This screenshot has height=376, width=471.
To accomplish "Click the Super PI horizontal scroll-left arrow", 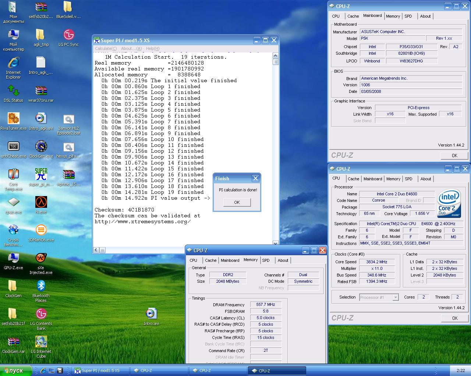I will pyautogui.click(x=96, y=250).
